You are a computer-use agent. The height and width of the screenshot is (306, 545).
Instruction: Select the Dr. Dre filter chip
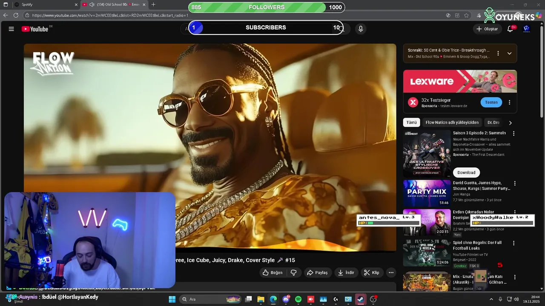pyautogui.click(x=493, y=122)
